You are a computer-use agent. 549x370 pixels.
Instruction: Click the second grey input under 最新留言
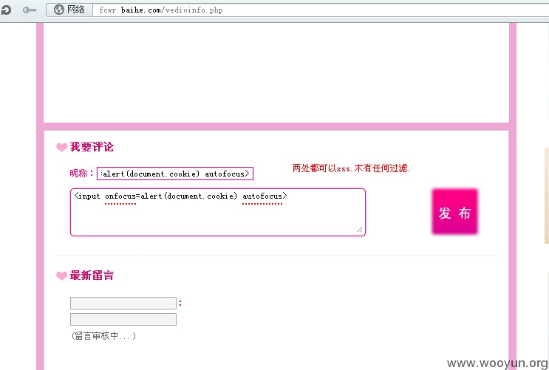(x=123, y=319)
